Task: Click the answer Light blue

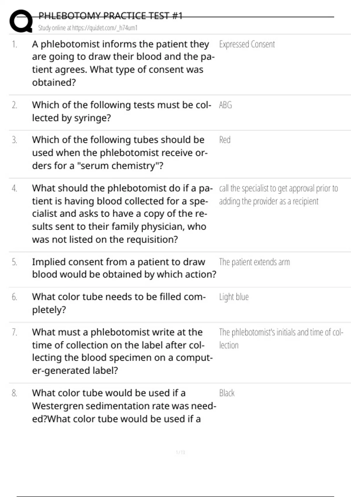Action: (x=234, y=297)
